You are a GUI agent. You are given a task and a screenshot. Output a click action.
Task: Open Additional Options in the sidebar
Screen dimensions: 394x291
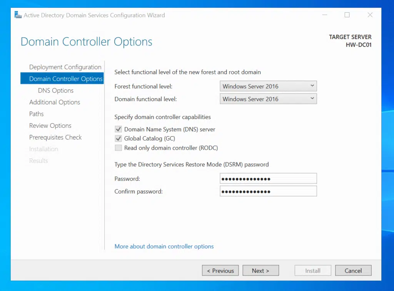tap(55, 102)
